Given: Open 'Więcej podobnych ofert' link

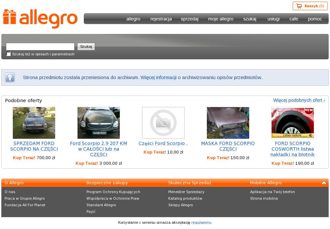Looking at the screenshot, I should [299, 100].
